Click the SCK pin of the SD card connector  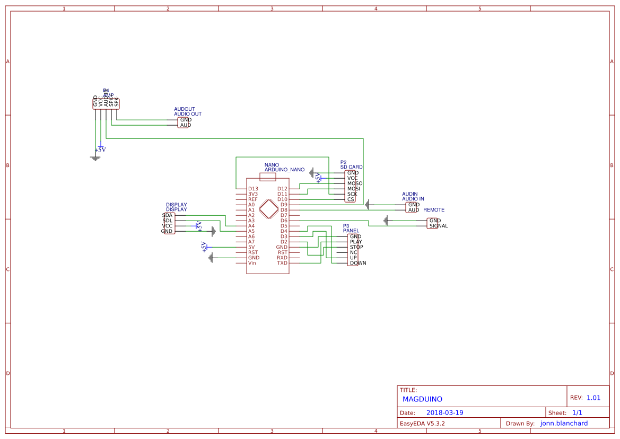(350, 194)
